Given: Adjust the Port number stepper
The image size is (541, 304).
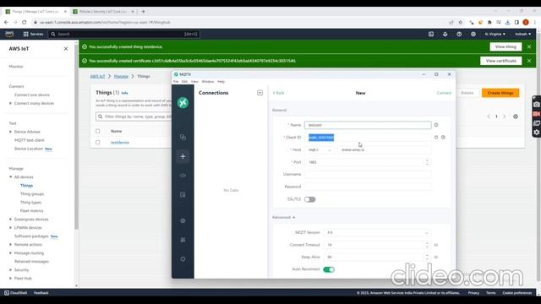Looking at the screenshot, I should 427,162.
